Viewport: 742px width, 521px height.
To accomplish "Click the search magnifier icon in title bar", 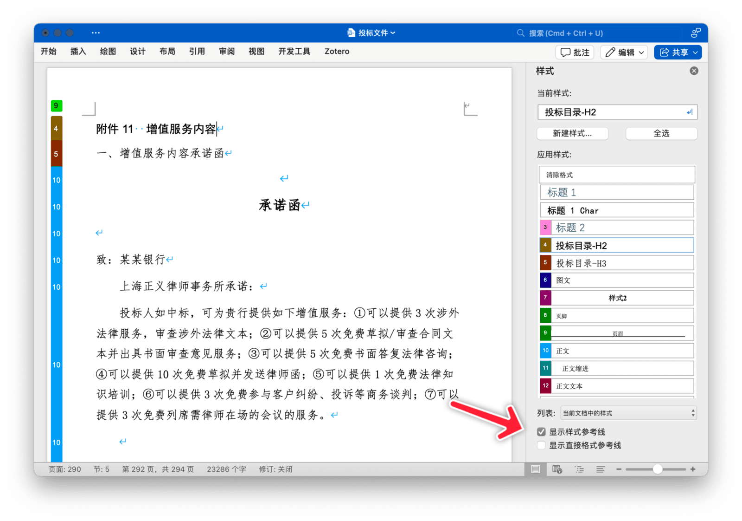I will (x=521, y=33).
